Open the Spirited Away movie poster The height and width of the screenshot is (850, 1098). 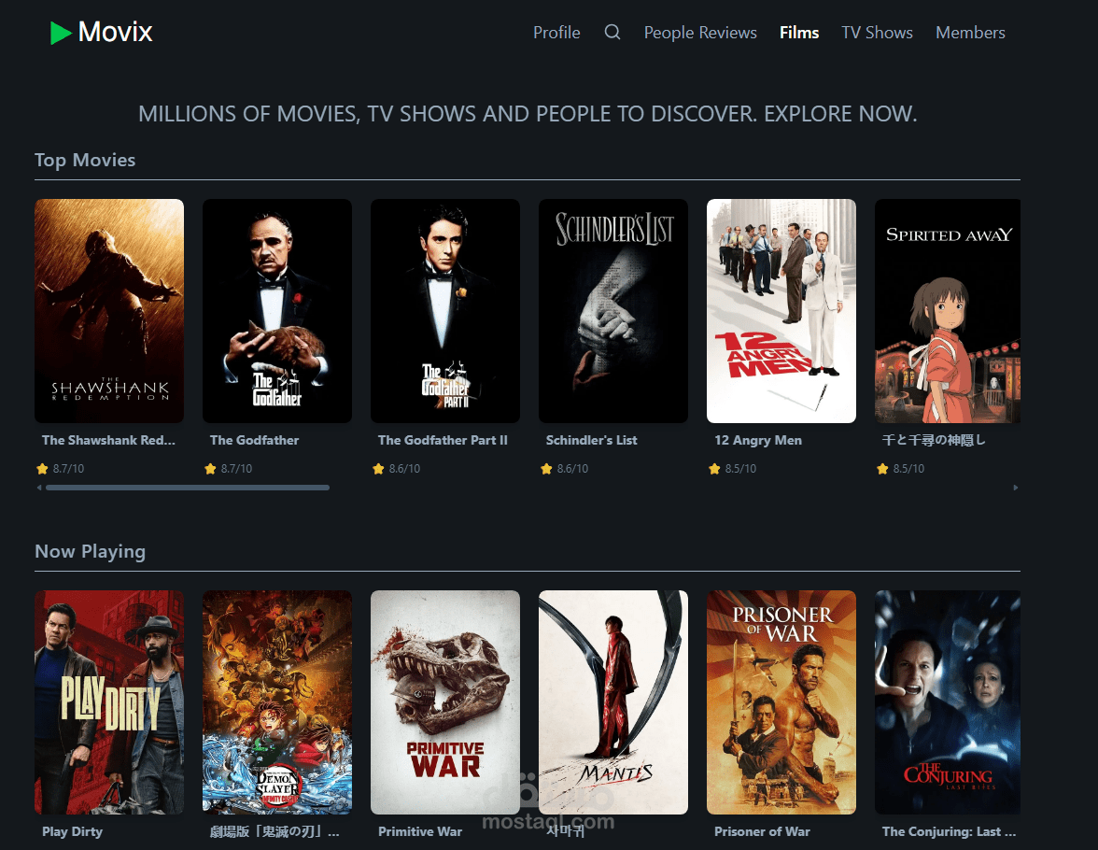coord(947,310)
